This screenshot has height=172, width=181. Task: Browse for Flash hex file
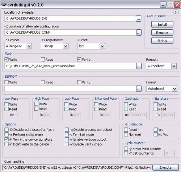point(139,66)
